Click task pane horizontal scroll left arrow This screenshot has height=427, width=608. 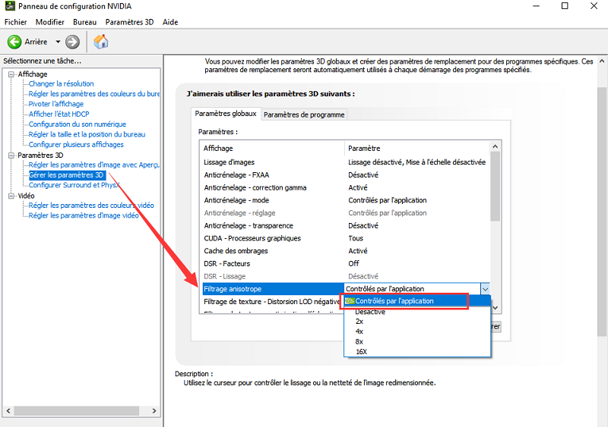click(x=8, y=411)
